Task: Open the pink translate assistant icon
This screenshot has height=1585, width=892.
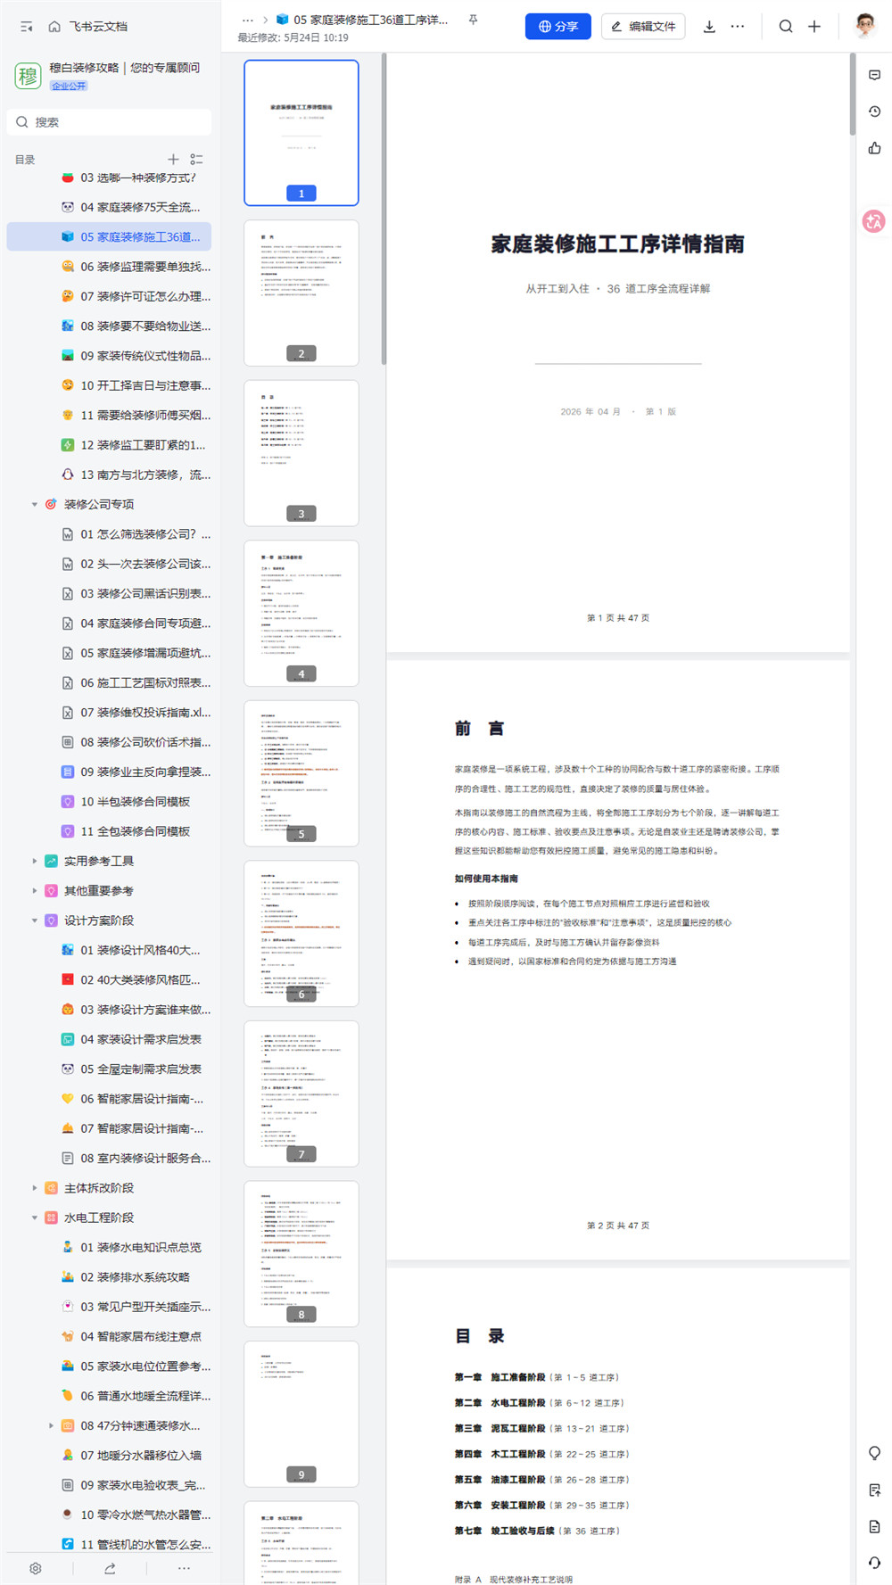Action: point(874,221)
